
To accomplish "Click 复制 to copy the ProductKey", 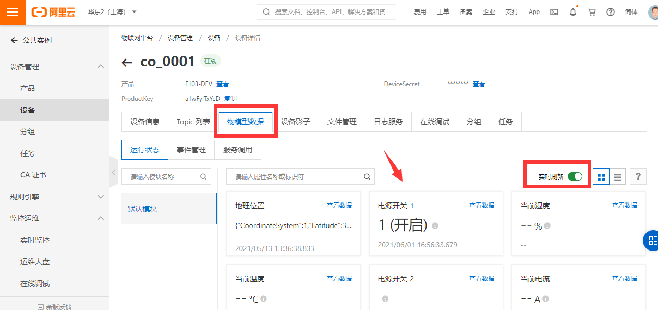I will click(230, 98).
